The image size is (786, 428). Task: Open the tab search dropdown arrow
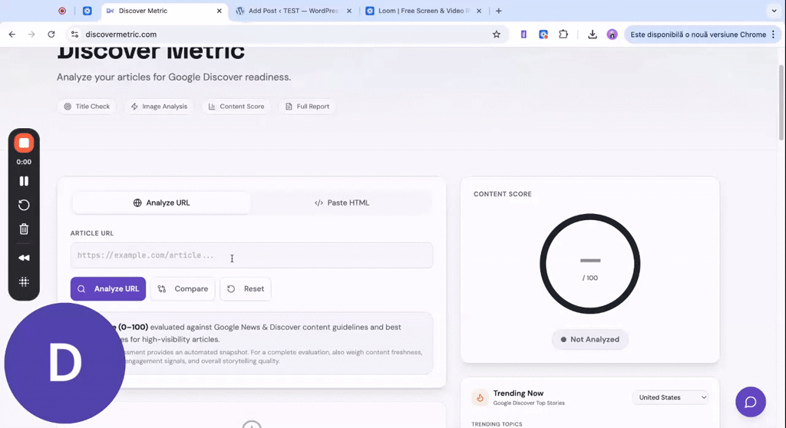pos(774,11)
